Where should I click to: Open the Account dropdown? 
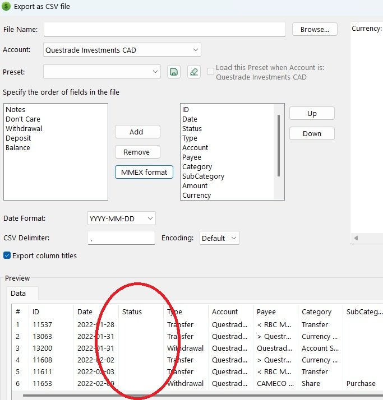click(x=122, y=50)
